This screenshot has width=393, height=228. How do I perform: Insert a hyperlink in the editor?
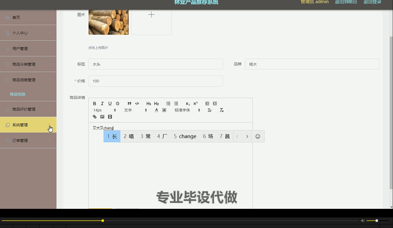(94, 117)
